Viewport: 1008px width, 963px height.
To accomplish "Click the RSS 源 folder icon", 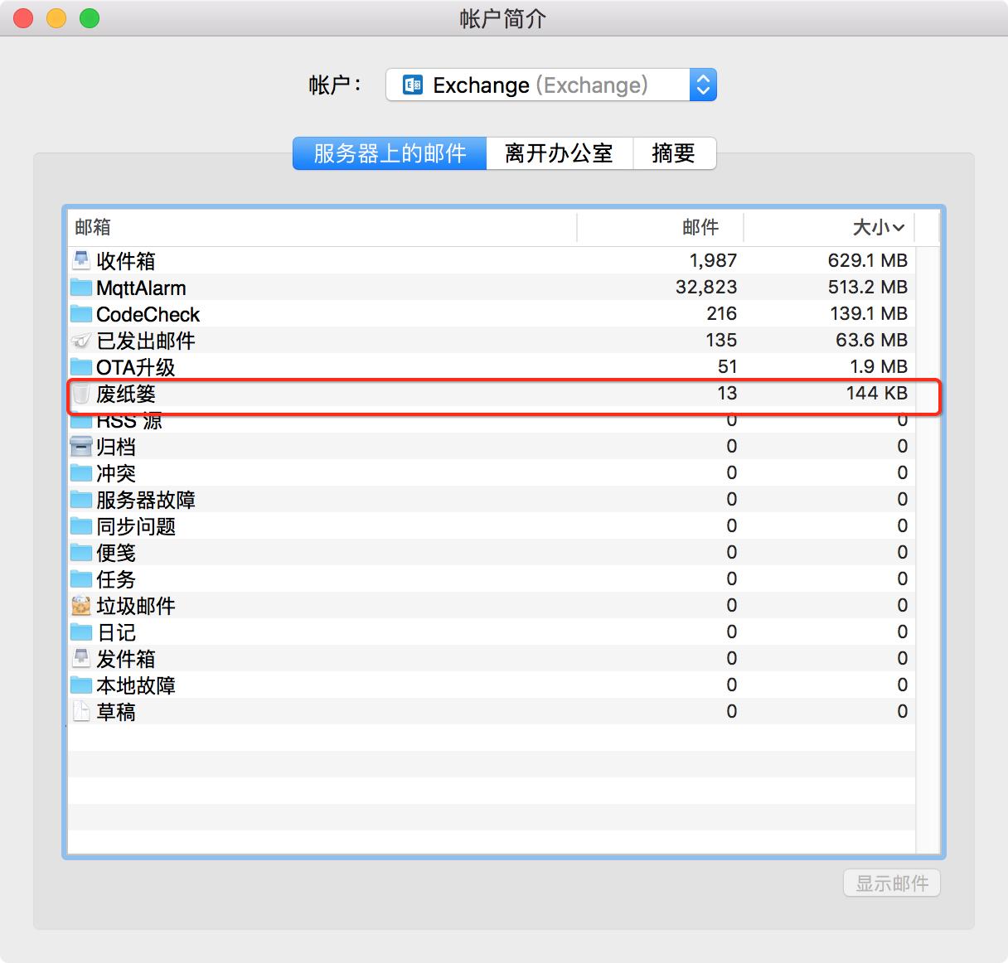I will (80, 419).
